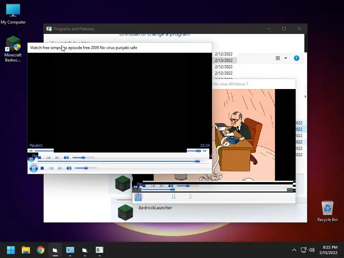Screen dimensions: 344x258
Task: Select the Minecraft Bedrock desktop shortcut
Action: tap(13, 49)
